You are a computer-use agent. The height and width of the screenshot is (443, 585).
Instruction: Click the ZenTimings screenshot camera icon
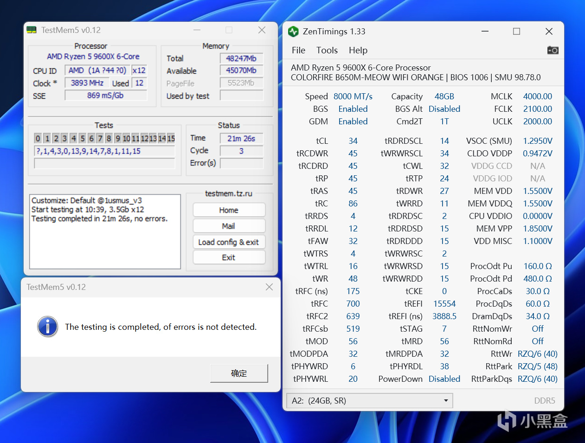[x=553, y=50]
